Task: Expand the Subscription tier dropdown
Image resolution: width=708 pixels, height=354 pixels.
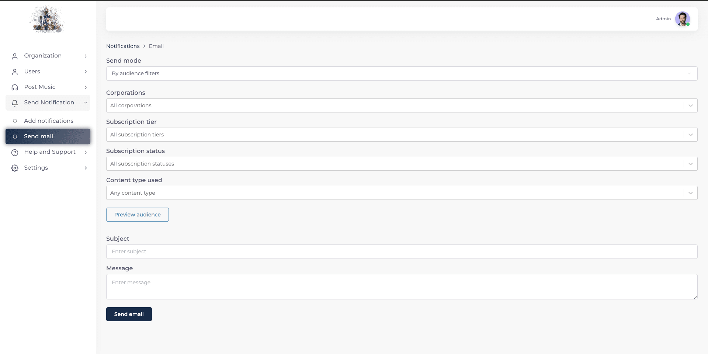Action: (x=402, y=135)
